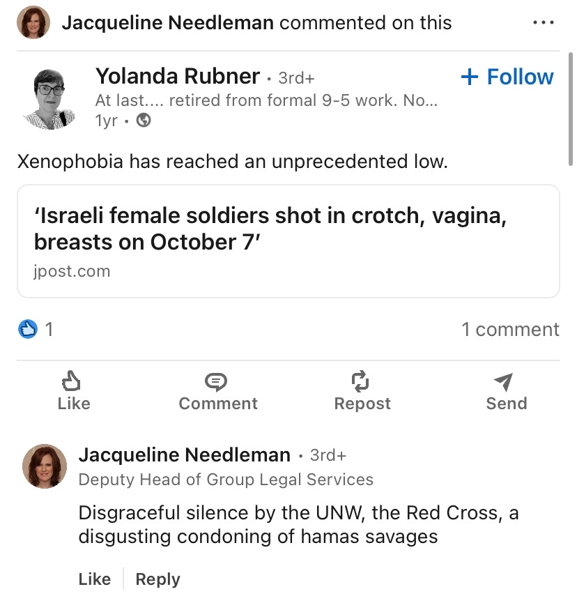Click the blue like reaction icon
The image size is (577, 596).
[27, 329]
